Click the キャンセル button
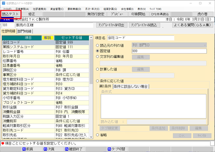The height and width of the screenshot is (152, 215). coord(202,136)
